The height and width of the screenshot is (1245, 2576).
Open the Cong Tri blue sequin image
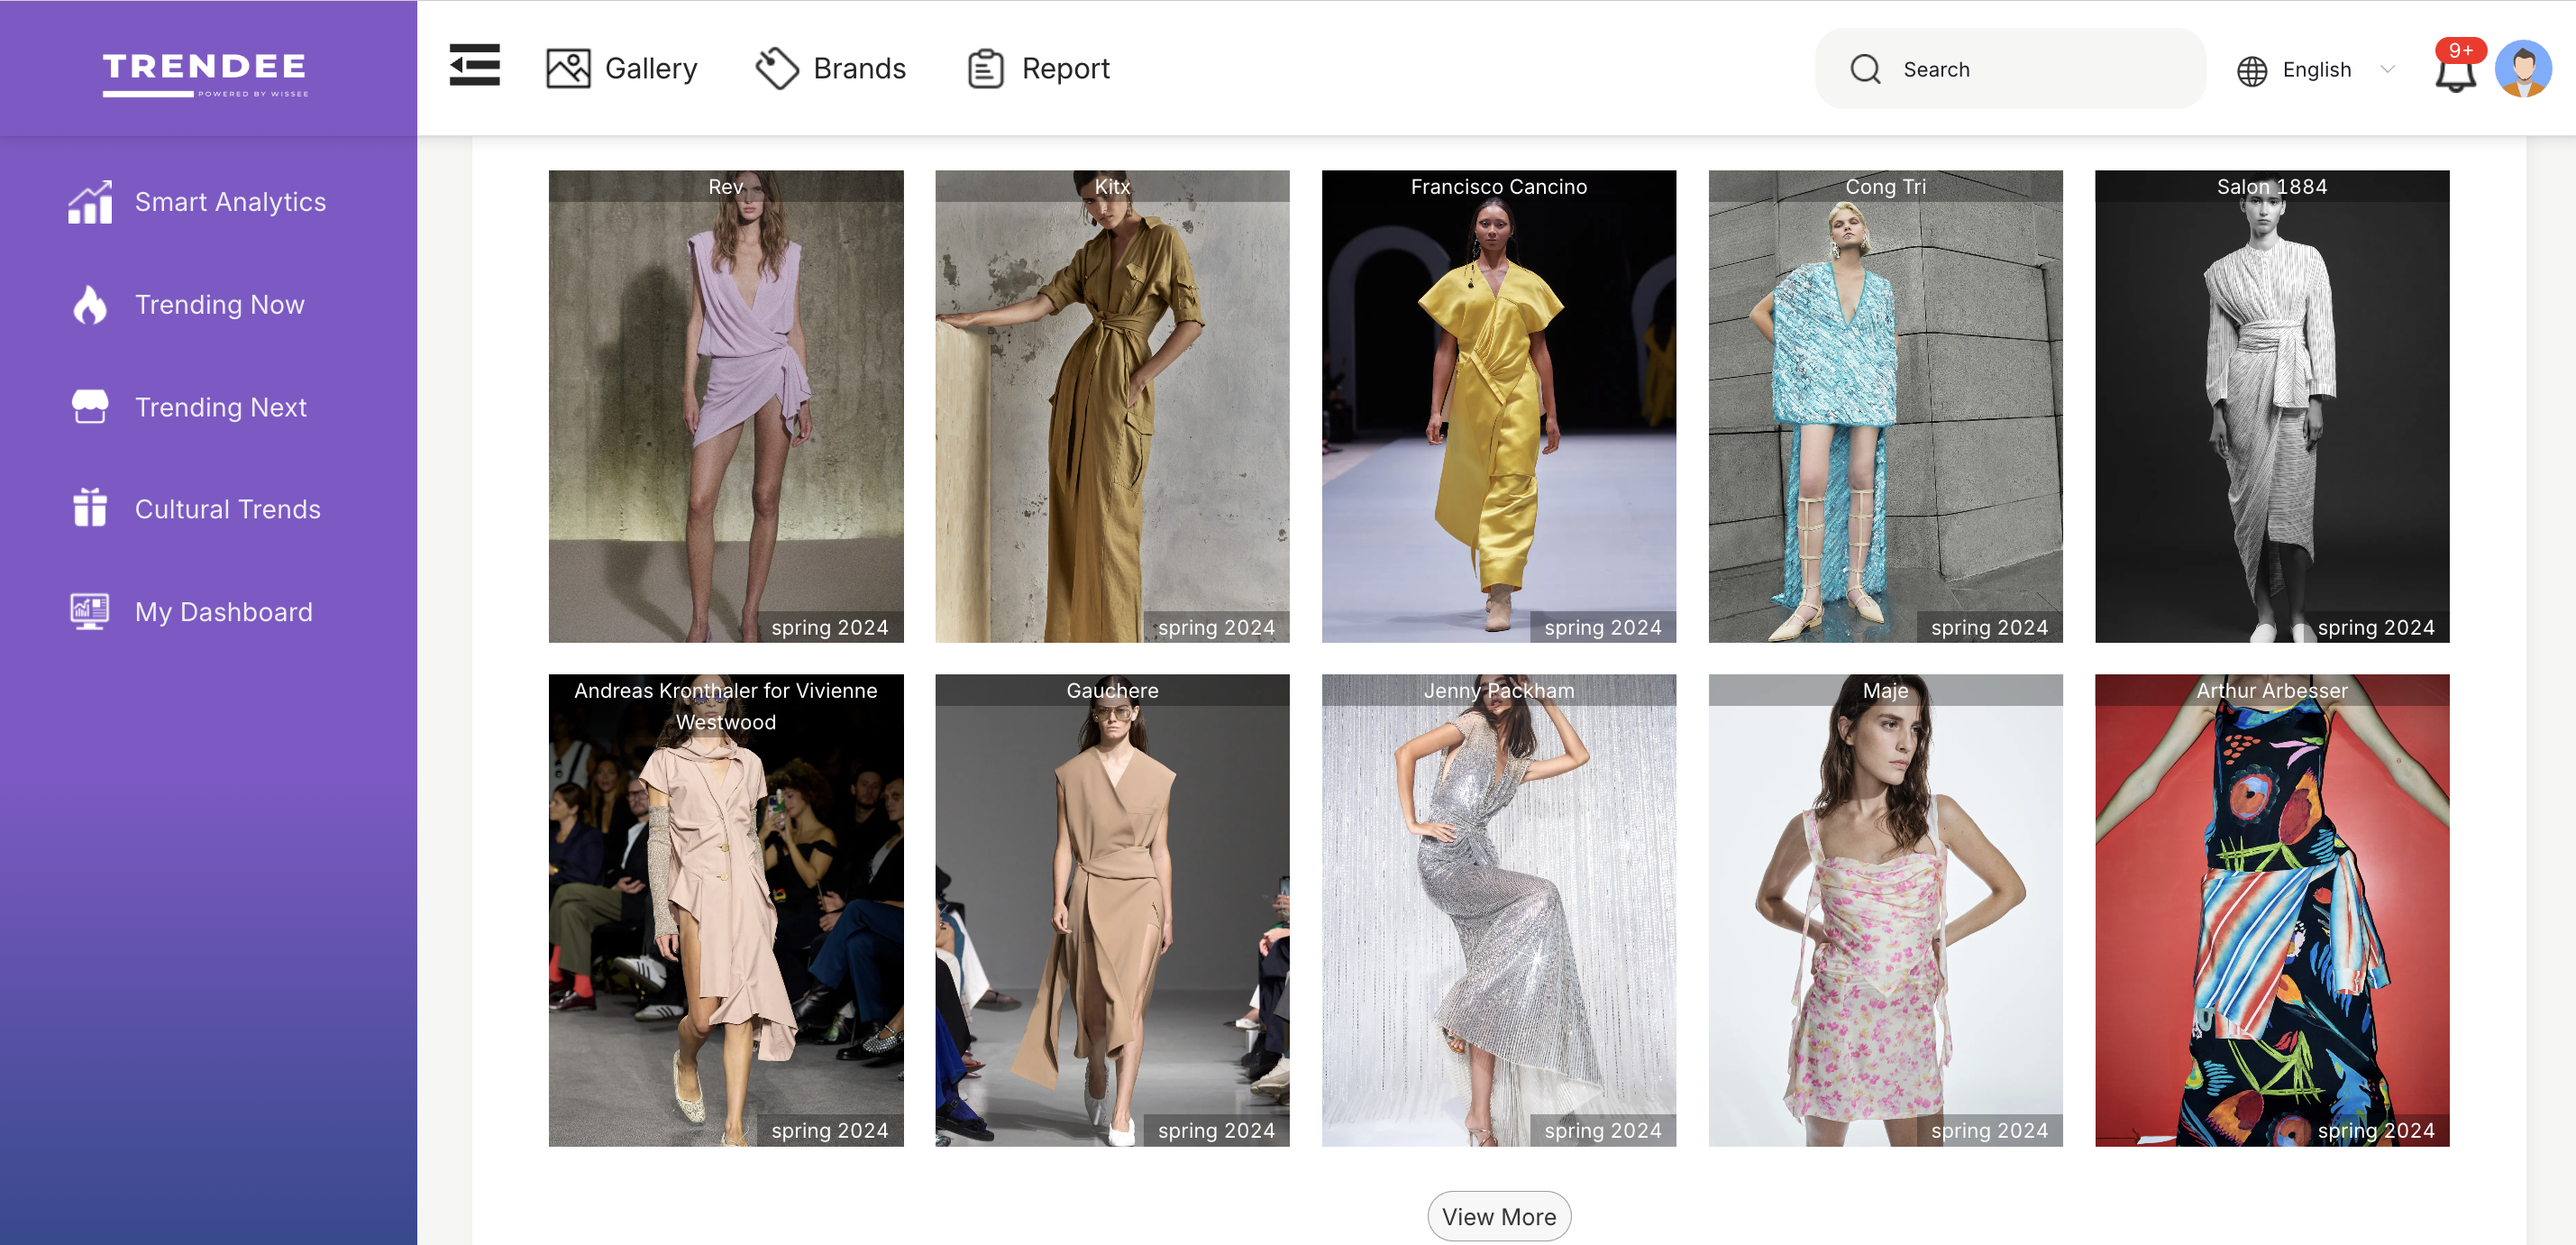pos(1885,406)
